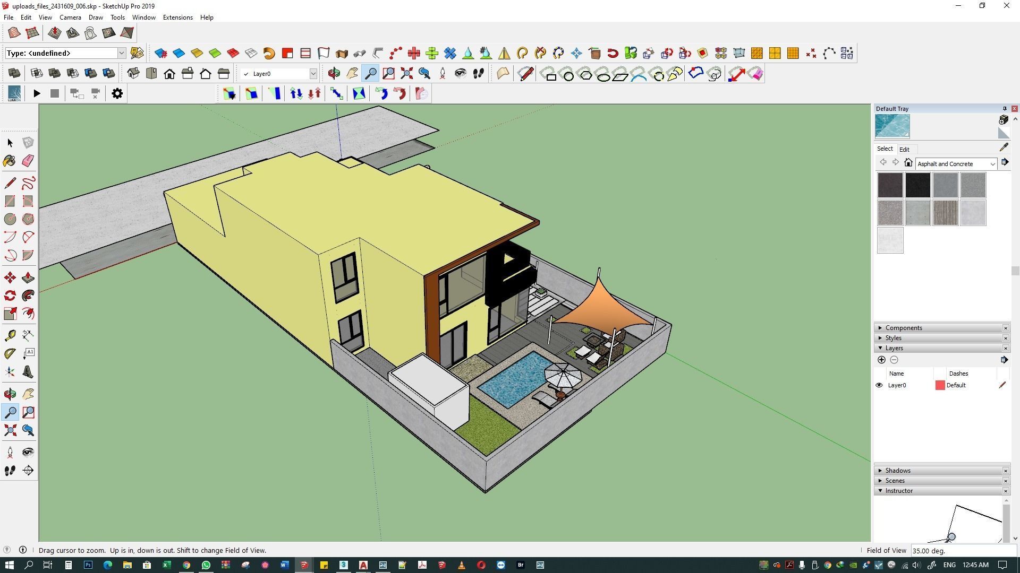Open the Extensions menu

coord(177,18)
